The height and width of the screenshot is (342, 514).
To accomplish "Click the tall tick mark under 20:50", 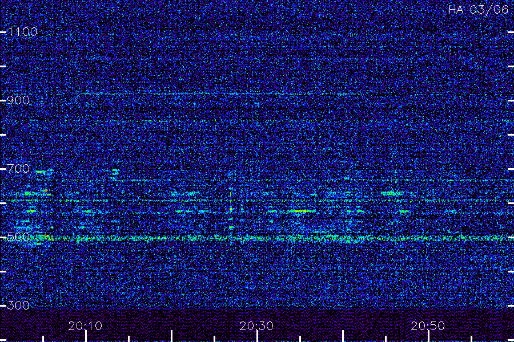I will [x=428, y=336].
